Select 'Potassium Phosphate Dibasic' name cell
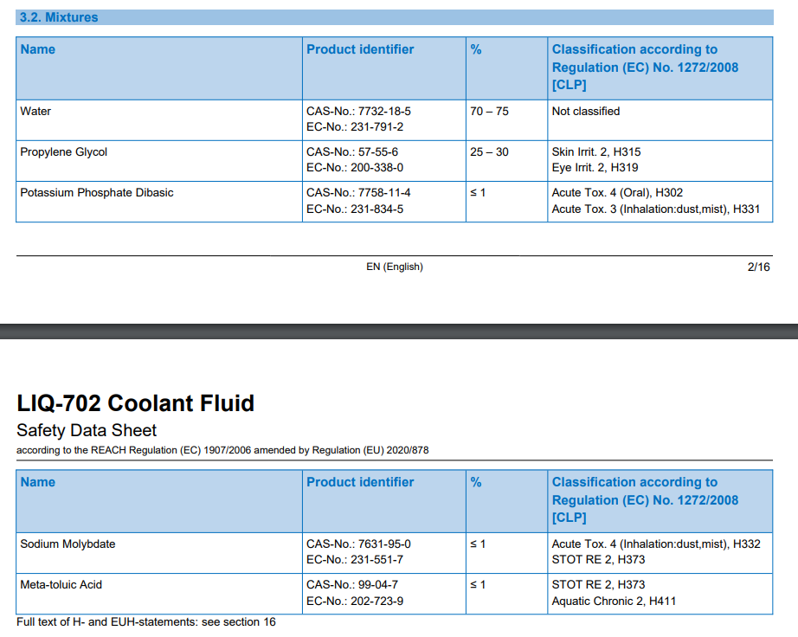The width and height of the screenshot is (798, 637). (x=158, y=202)
